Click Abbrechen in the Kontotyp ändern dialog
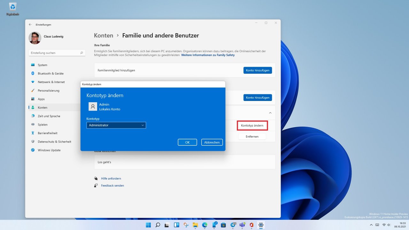This screenshot has width=409, height=230. 212,142
